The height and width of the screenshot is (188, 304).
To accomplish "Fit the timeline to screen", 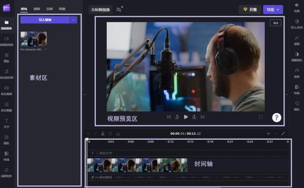I will coord(283,133).
